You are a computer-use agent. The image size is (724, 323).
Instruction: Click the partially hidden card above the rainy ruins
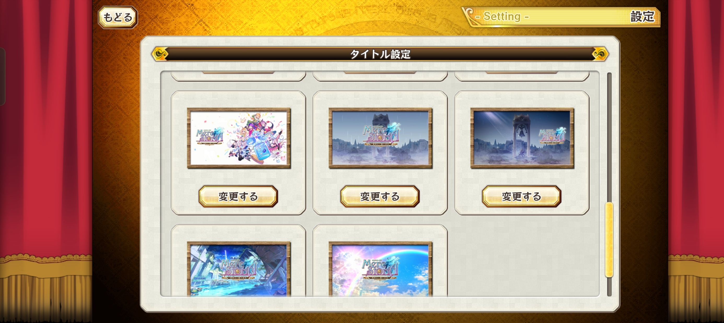pos(380,76)
